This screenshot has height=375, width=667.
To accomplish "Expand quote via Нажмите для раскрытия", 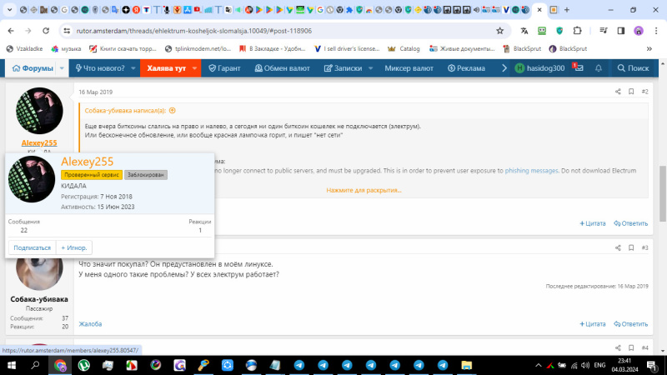I will pyautogui.click(x=364, y=190).
